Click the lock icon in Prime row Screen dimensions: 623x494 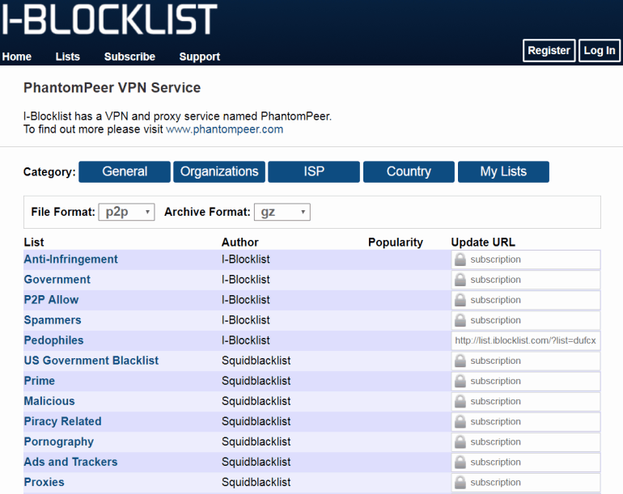pyautogui.click(x=460, y=381)
